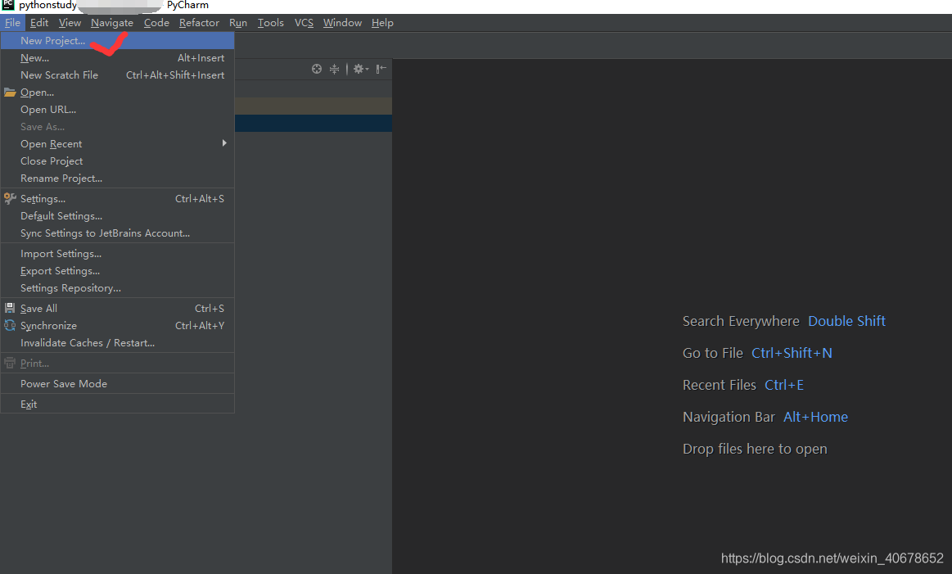Image resolution: width=952 pixels, height=574 pixels.
Task: Open the Edit menu
Action: tap(38, 22)
